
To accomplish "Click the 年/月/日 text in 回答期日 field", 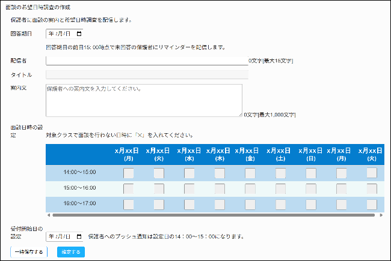I will (x=60, y=34).
